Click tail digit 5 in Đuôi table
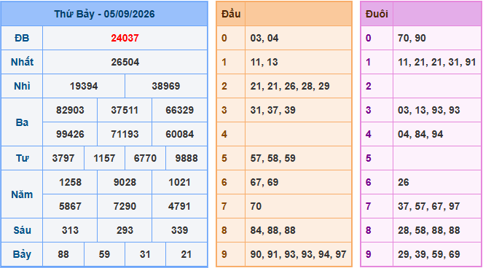This screenshot has width=483, height=268. (x=369, y=158)
